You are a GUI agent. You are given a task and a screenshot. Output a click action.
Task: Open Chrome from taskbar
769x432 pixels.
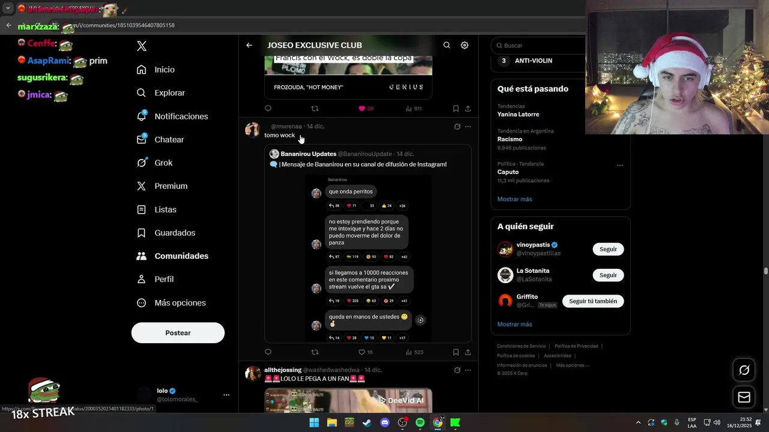click(x=438, y=422)
